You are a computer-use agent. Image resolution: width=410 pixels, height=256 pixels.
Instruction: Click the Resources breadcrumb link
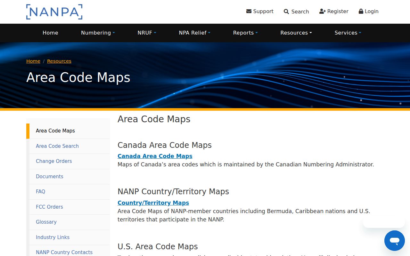(x=59, y=61)
